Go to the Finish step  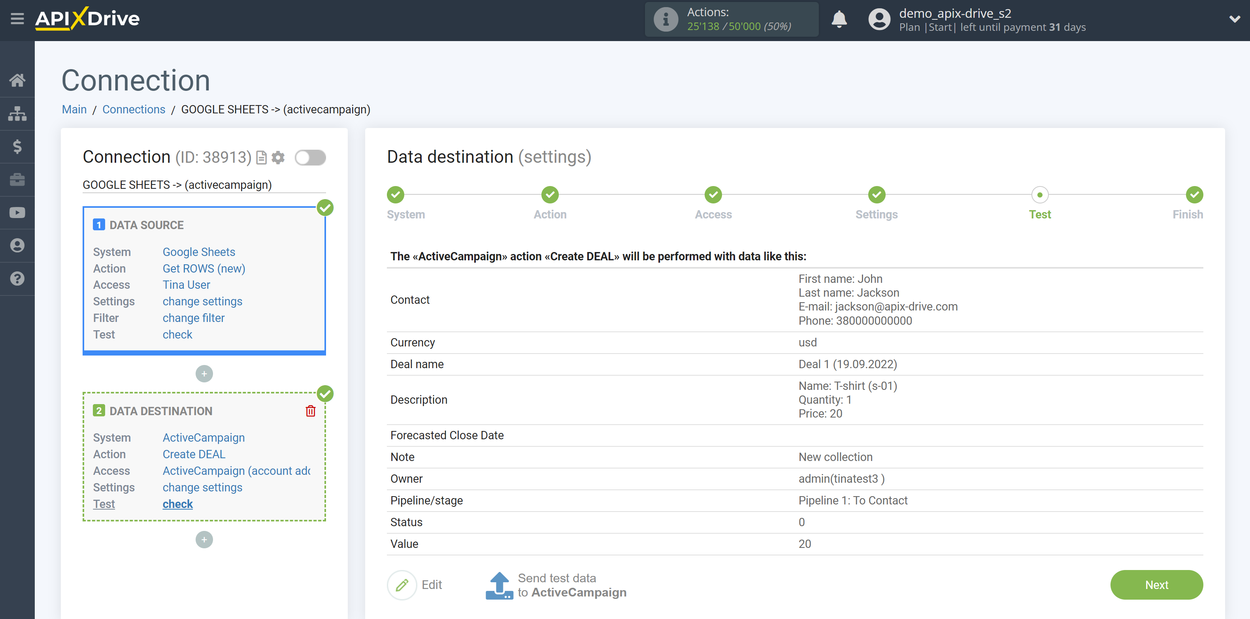1194,194
